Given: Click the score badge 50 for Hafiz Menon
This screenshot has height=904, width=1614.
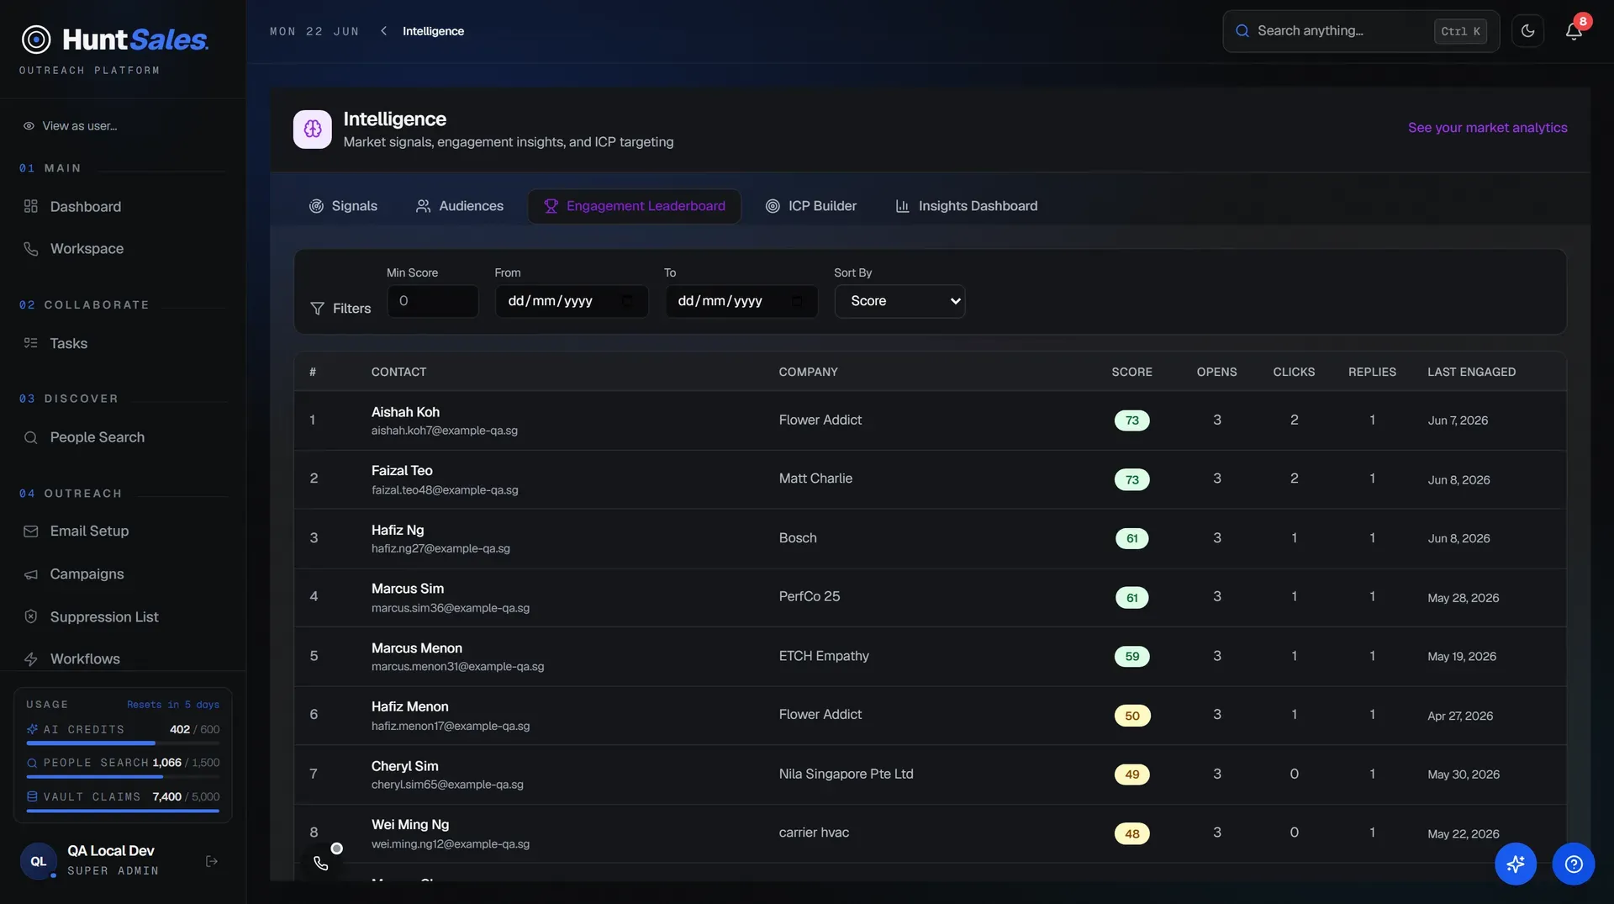Looking at the screenshot, I should coord(1131,716).
